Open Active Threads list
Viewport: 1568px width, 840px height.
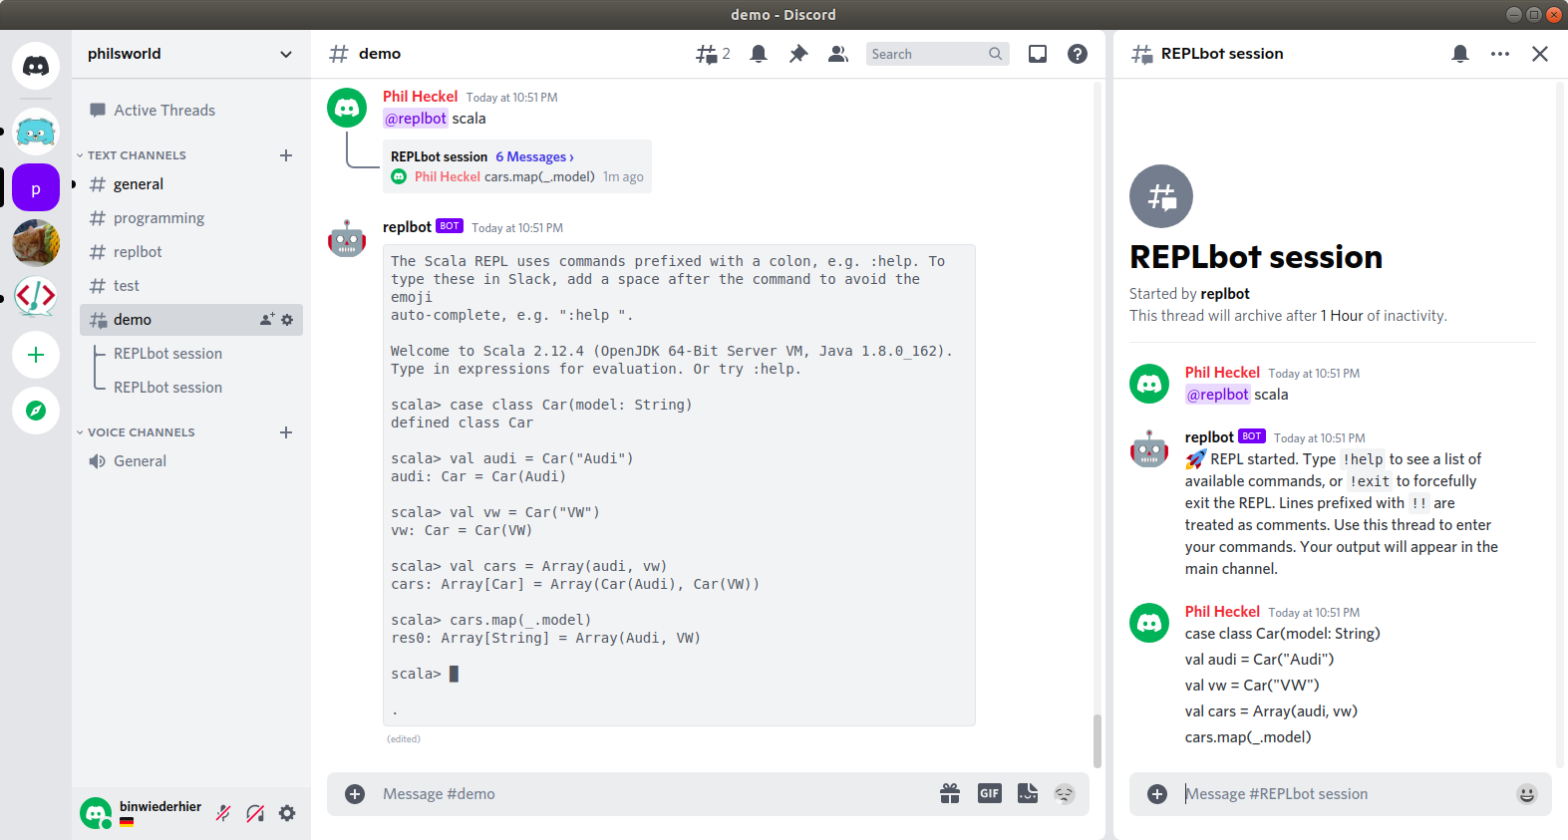point(191,111)
